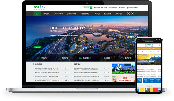Click the green 了解详情 button on the banner

coord(38,47)
